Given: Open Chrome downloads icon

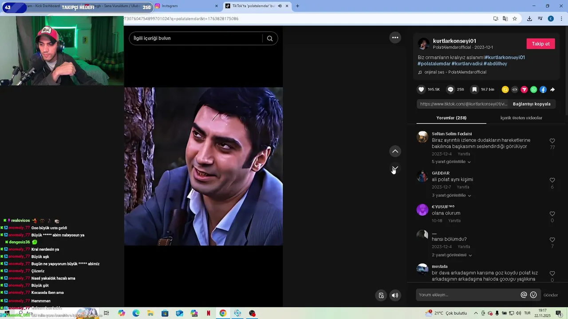Looking at the screenshot, I should pos(529,19).
